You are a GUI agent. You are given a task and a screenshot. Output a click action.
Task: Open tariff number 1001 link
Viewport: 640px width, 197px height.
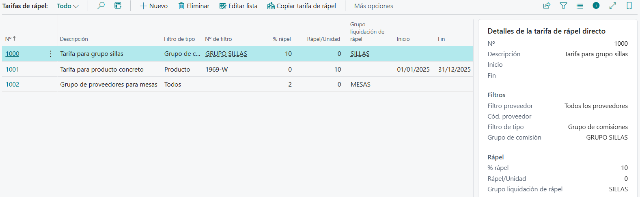tap(12, 70)
